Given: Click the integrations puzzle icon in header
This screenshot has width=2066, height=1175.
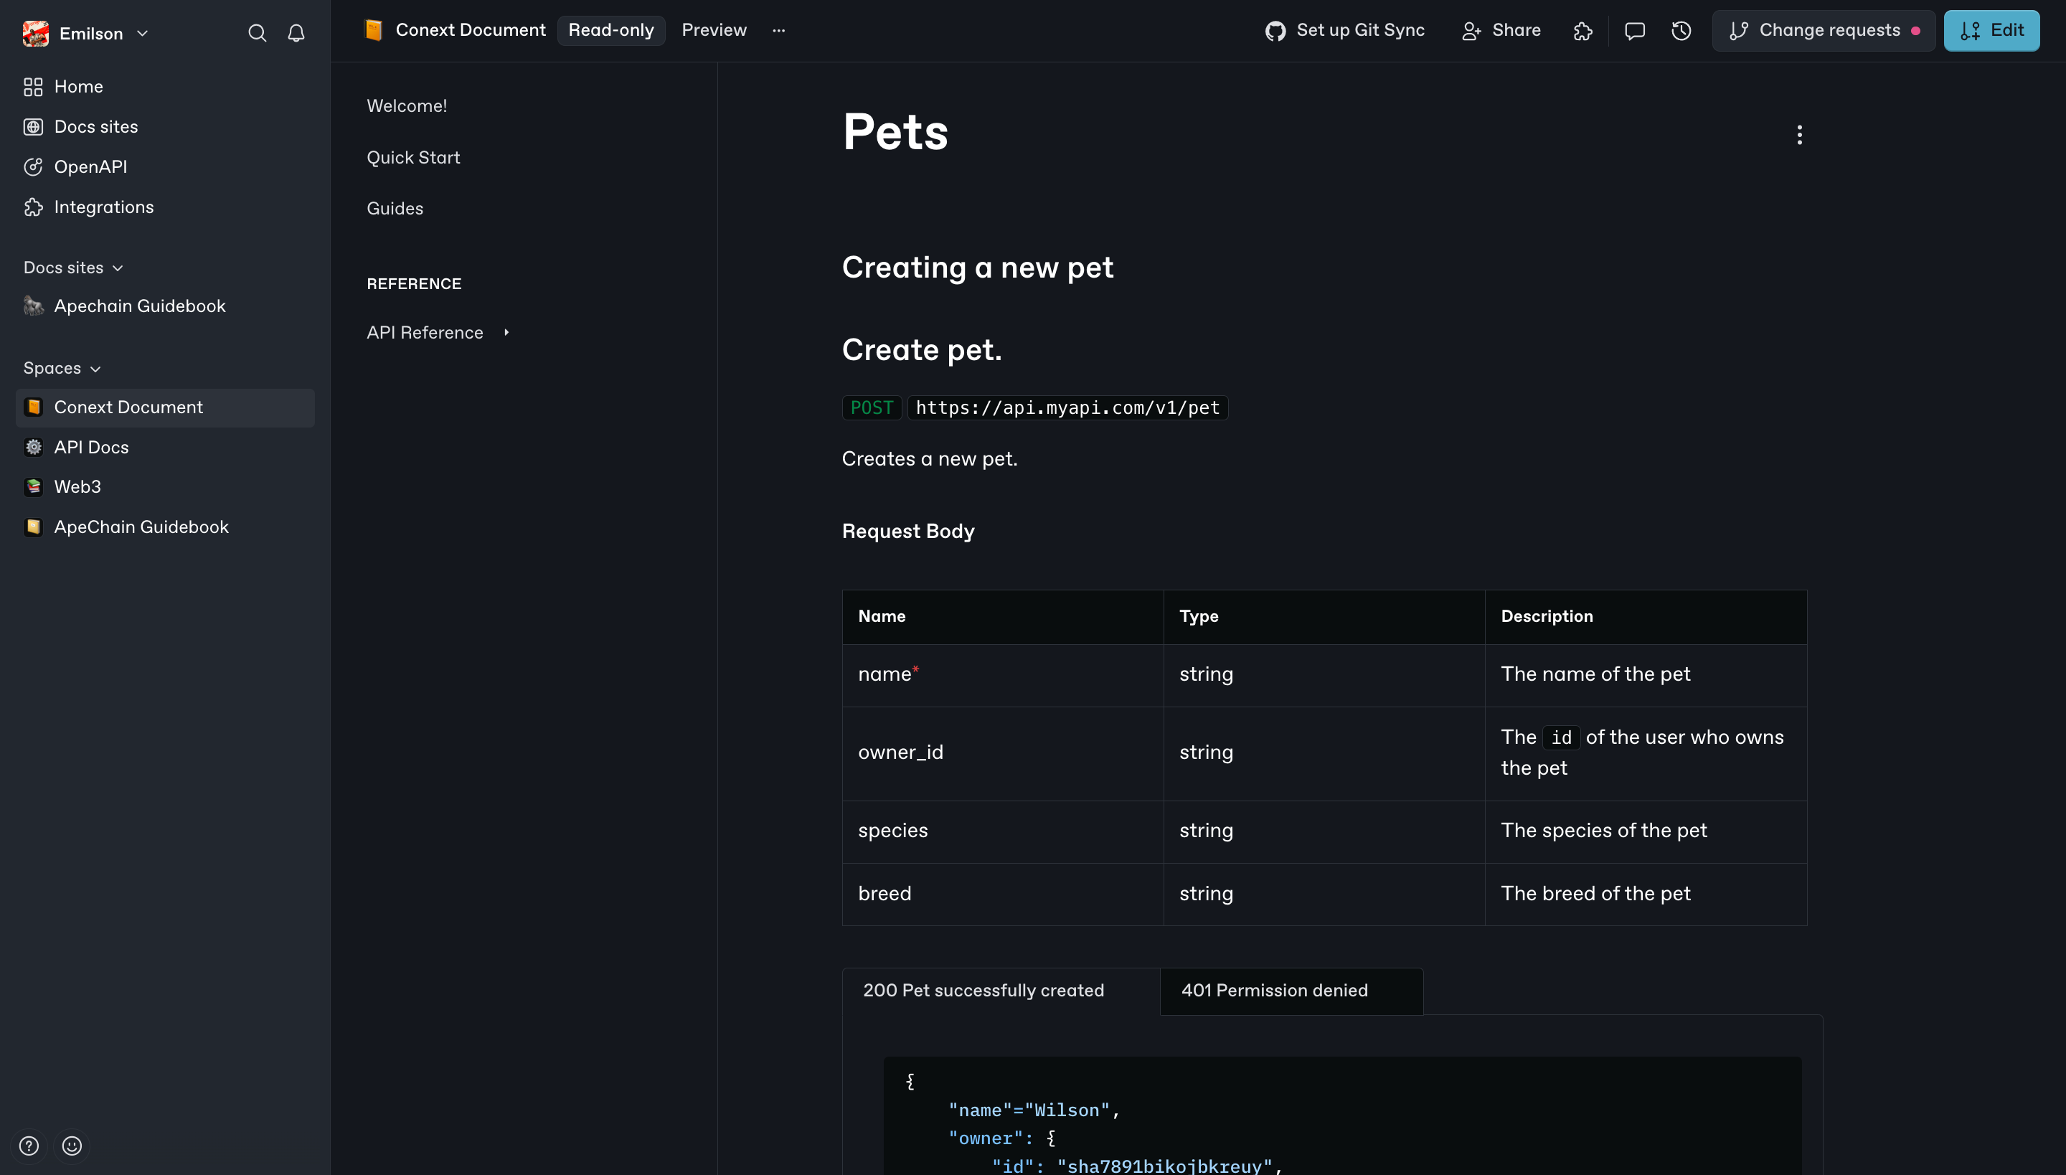Looking at the screenshot, I should coord(1582,31).
